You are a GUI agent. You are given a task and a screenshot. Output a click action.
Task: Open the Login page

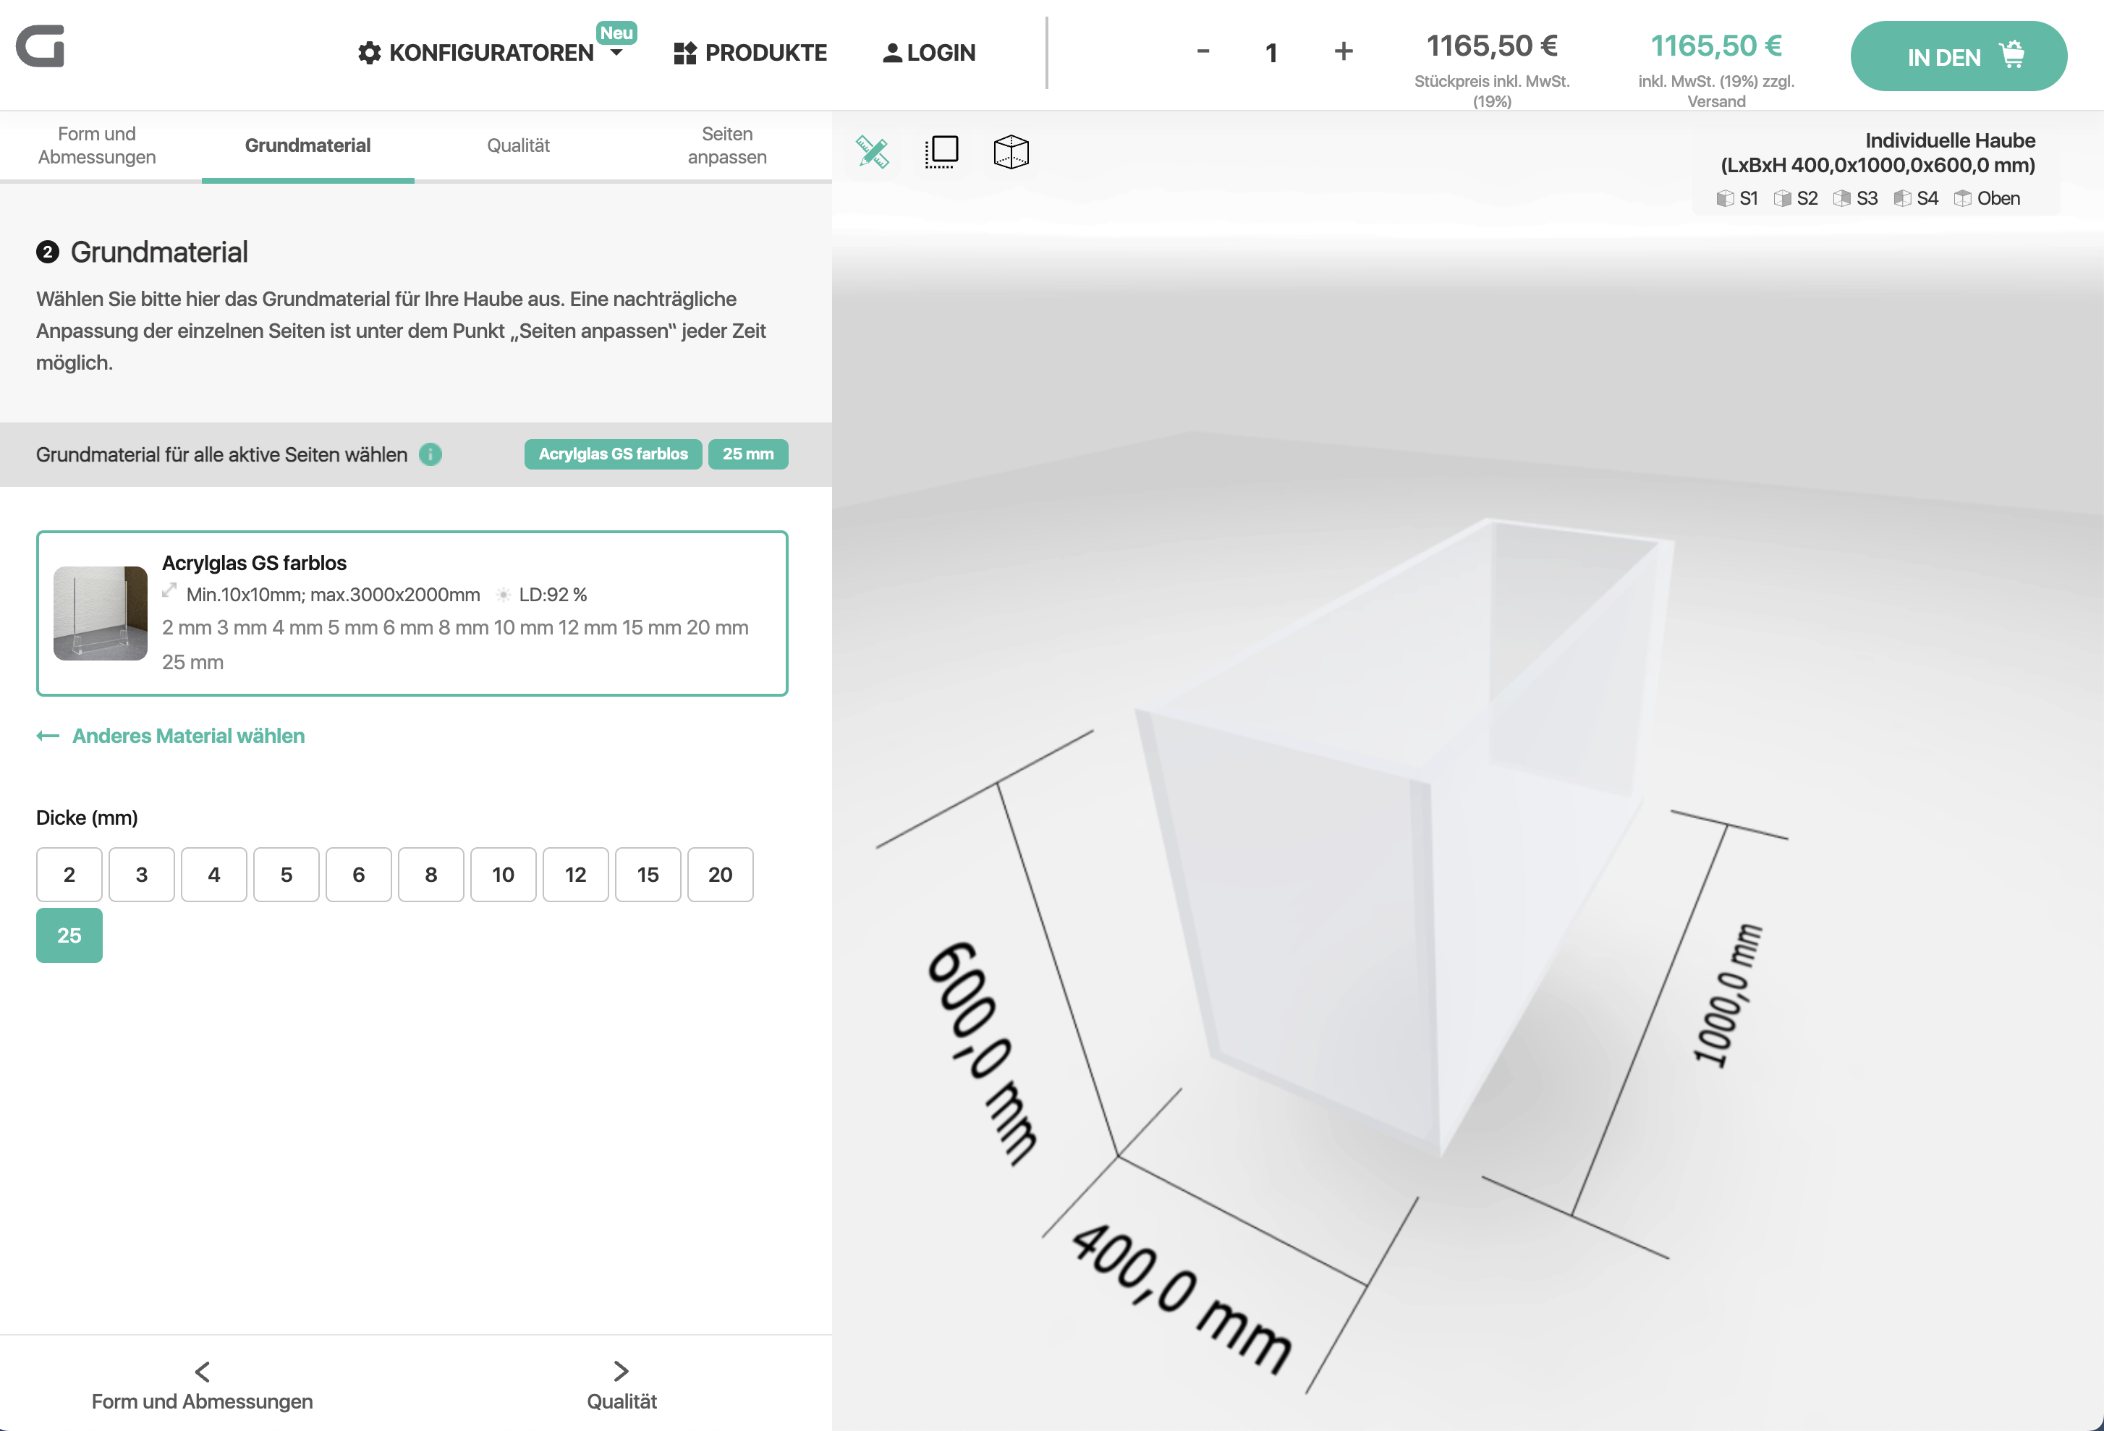(930, 53)
